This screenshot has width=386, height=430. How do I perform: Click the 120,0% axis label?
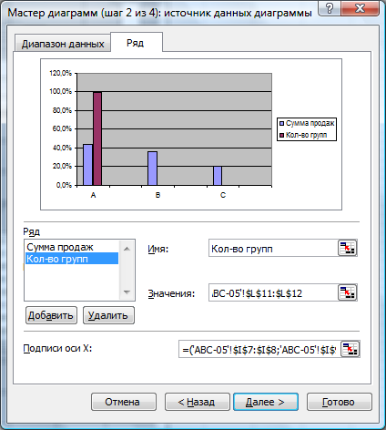click(x=61, y=73)
